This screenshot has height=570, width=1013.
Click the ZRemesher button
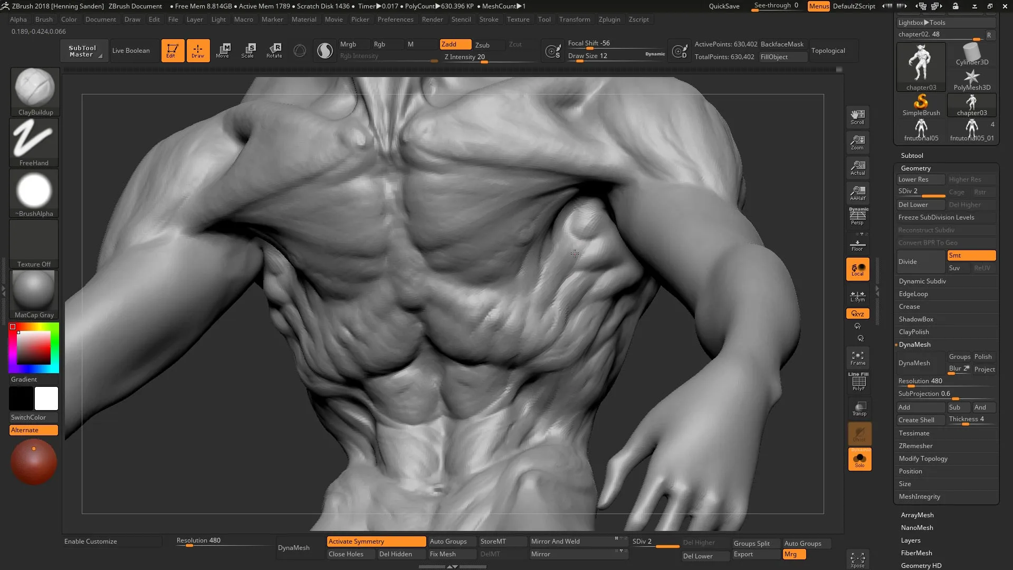[916, 445]
